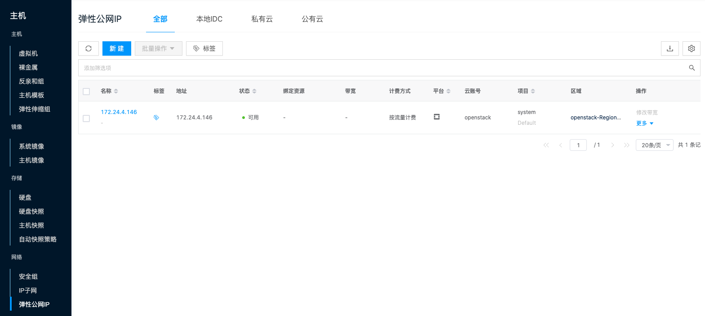Image resolution: width=705 pixels, height=316 pixels.
Task: Switch to the 私有云 tab
Action: pos(262,19)
